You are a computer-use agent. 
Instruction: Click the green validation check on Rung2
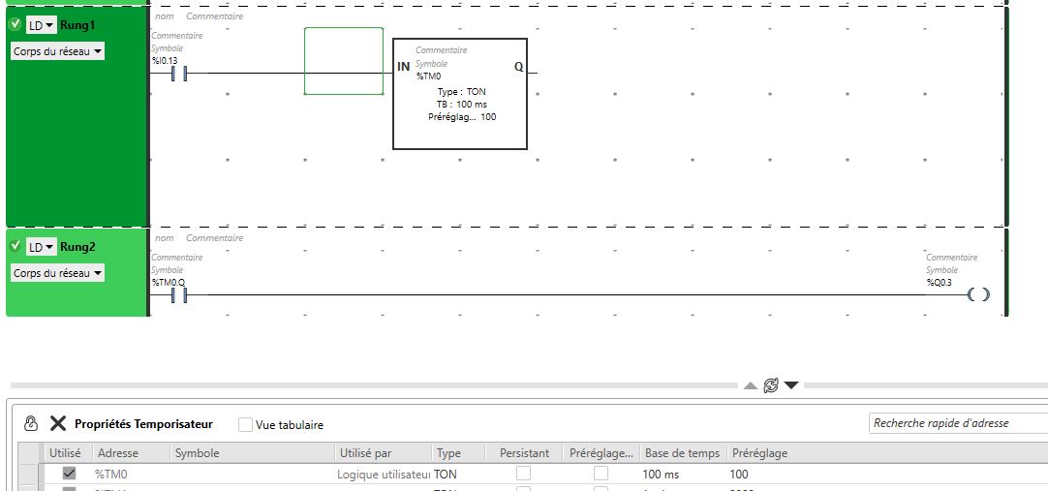(x=15, y=247)
